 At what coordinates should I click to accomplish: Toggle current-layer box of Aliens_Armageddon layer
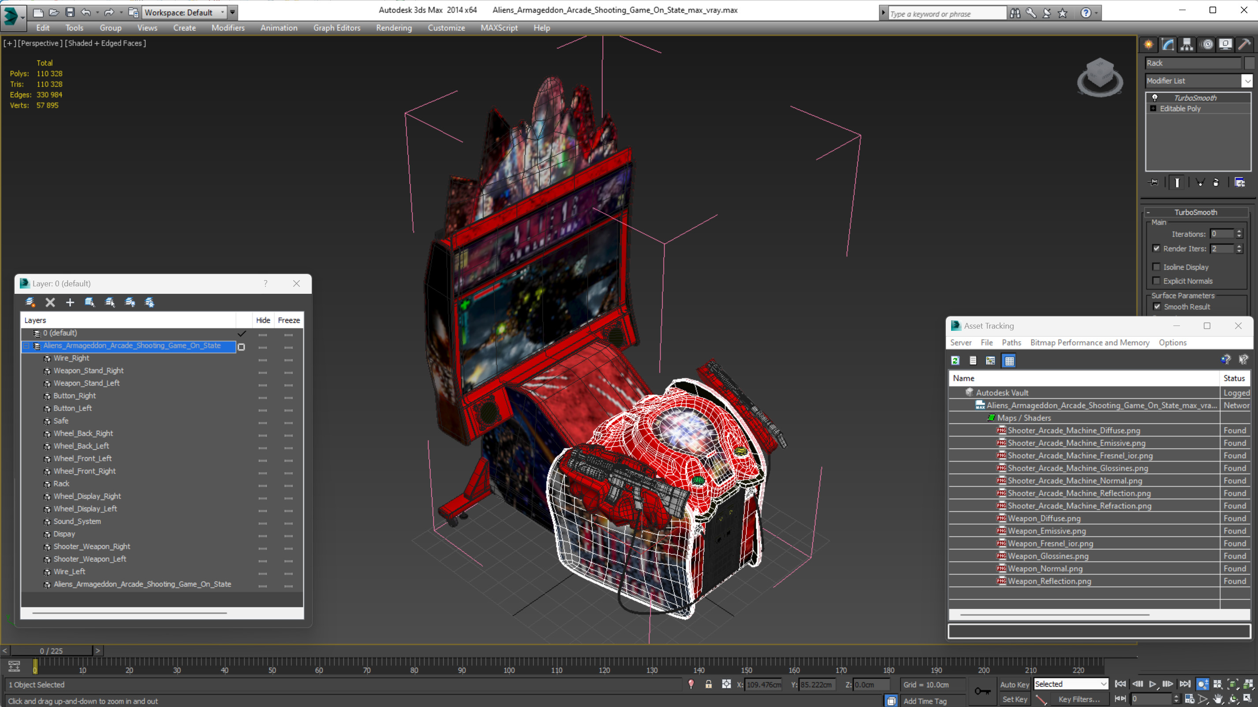241,347
